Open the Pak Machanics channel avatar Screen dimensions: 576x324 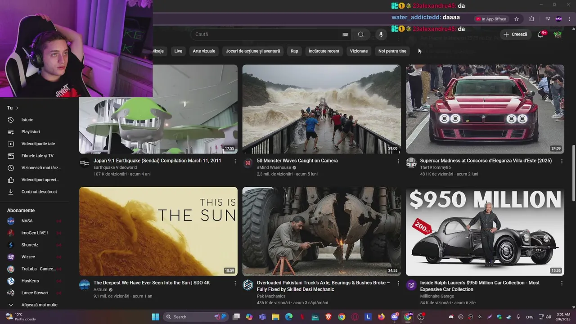pyautogui.click(x=248, y=285)
